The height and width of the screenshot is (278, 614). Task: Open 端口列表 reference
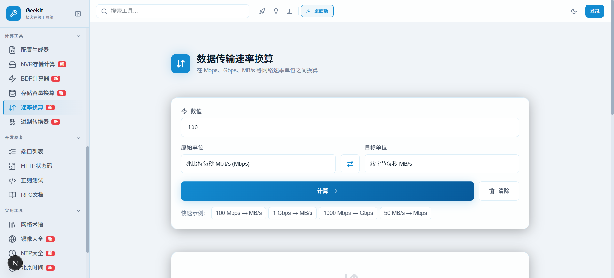click(43, 152)
